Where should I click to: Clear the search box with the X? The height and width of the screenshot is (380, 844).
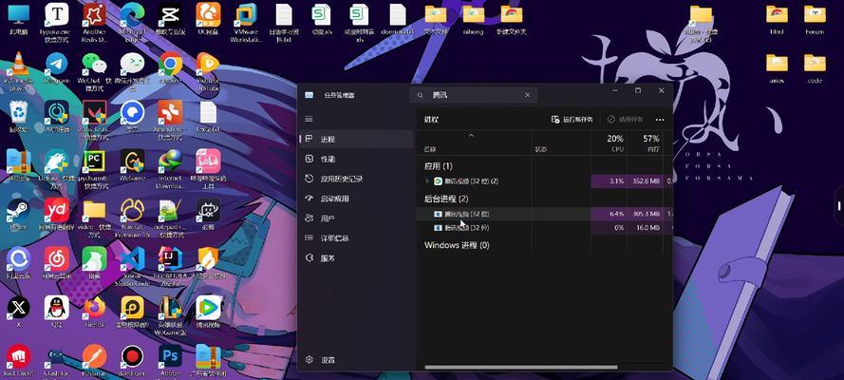528,95
